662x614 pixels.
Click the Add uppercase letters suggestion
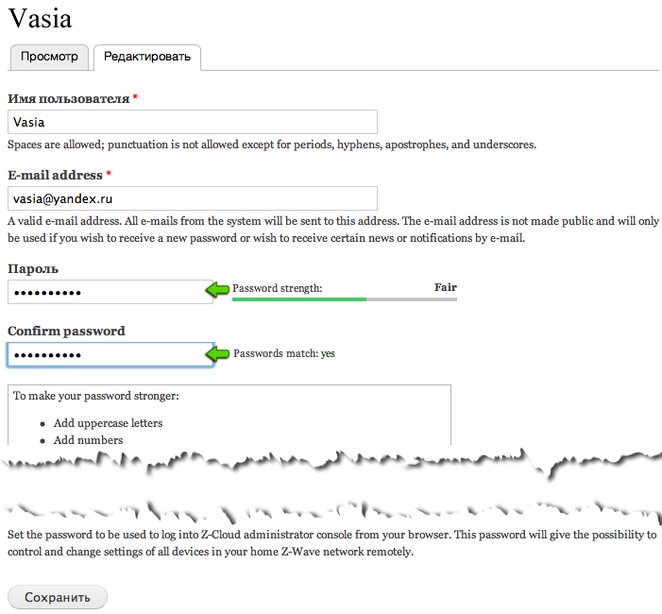point(108,423)
